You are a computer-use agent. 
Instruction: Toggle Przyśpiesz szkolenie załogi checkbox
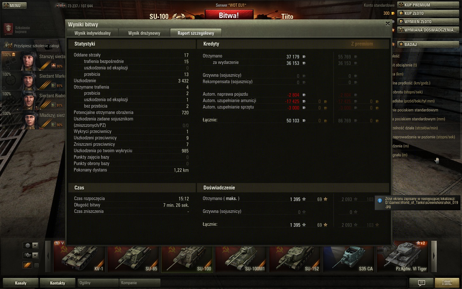click(10, 46)
